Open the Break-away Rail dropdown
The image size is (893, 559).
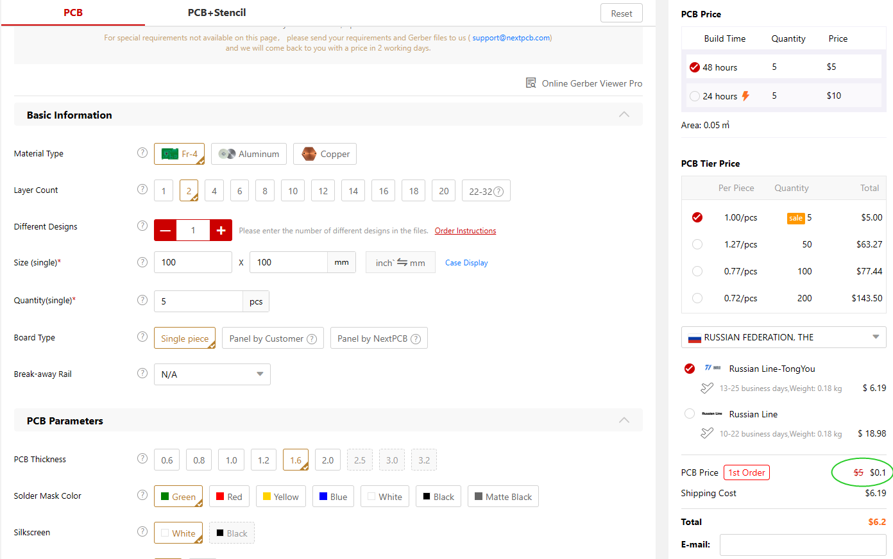[212, 374]
